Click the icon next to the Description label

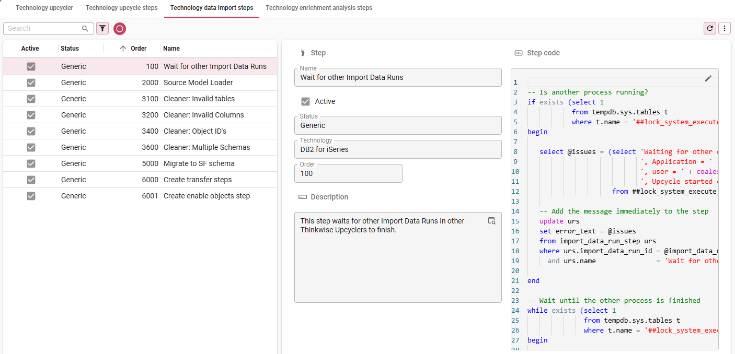302,197
